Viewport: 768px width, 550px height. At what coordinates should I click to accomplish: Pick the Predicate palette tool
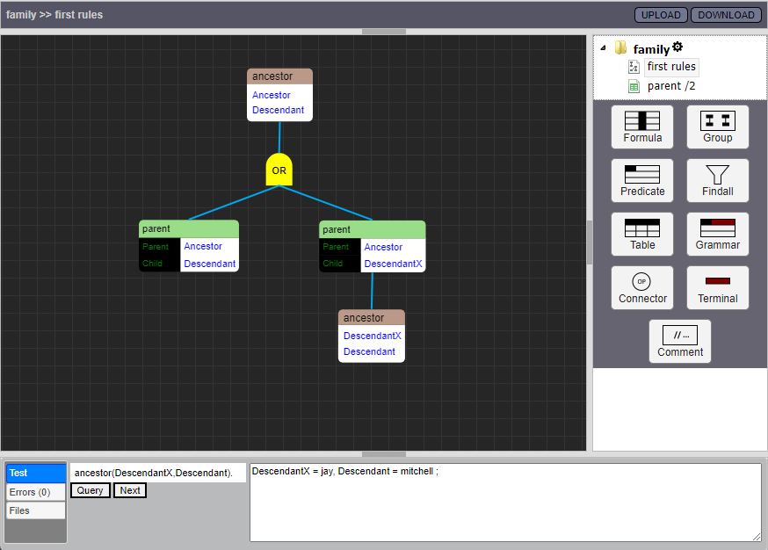tap(641, 180)
